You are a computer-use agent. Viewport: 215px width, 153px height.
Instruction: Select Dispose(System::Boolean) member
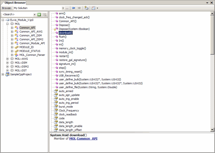tap(74, 29)
